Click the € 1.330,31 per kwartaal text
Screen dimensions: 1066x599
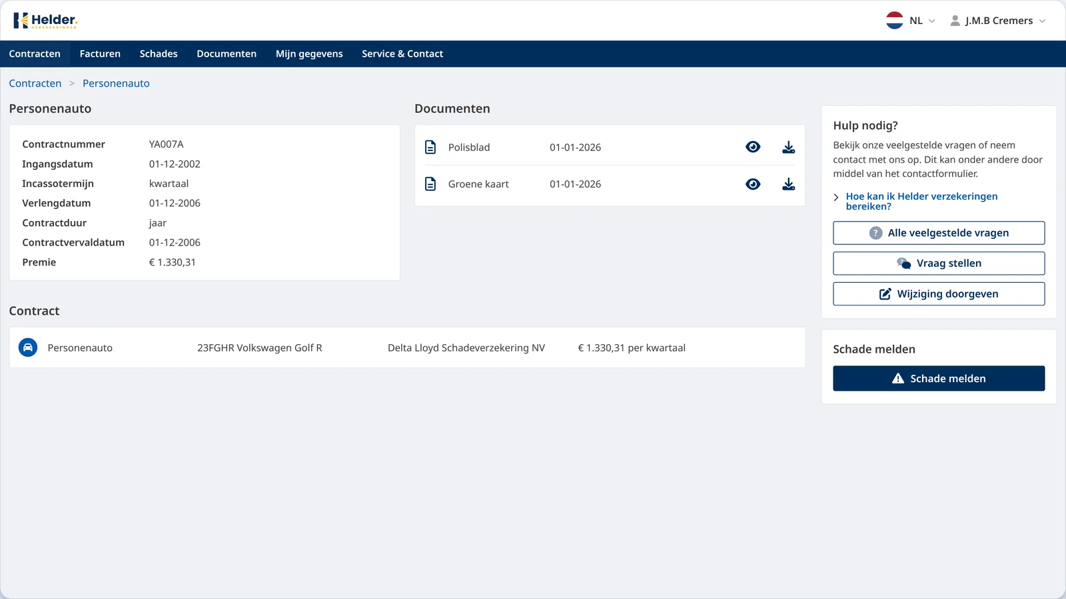[632, 347]
